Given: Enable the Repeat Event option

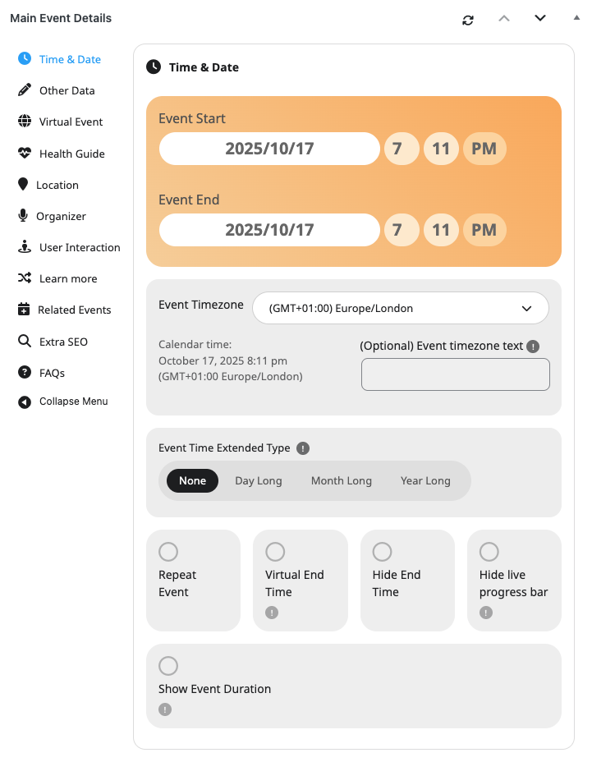Looking at the screenshot, I should [x=168, y=551].
